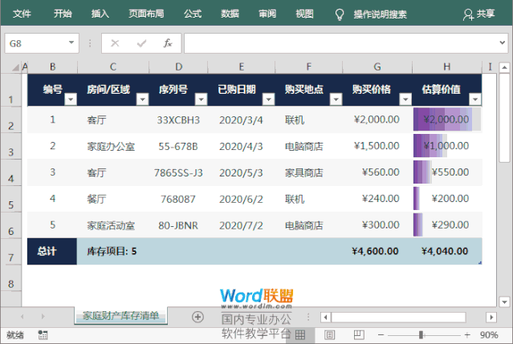
Task: Open the 文件 menu
Action: (22, 14)
